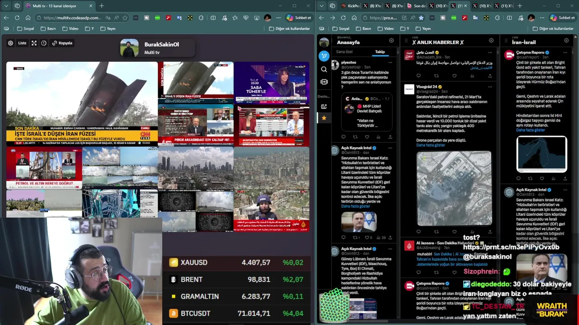Repost the Alhadath_Brk Arabic post
579x325 pixels.
click(437, 76)
